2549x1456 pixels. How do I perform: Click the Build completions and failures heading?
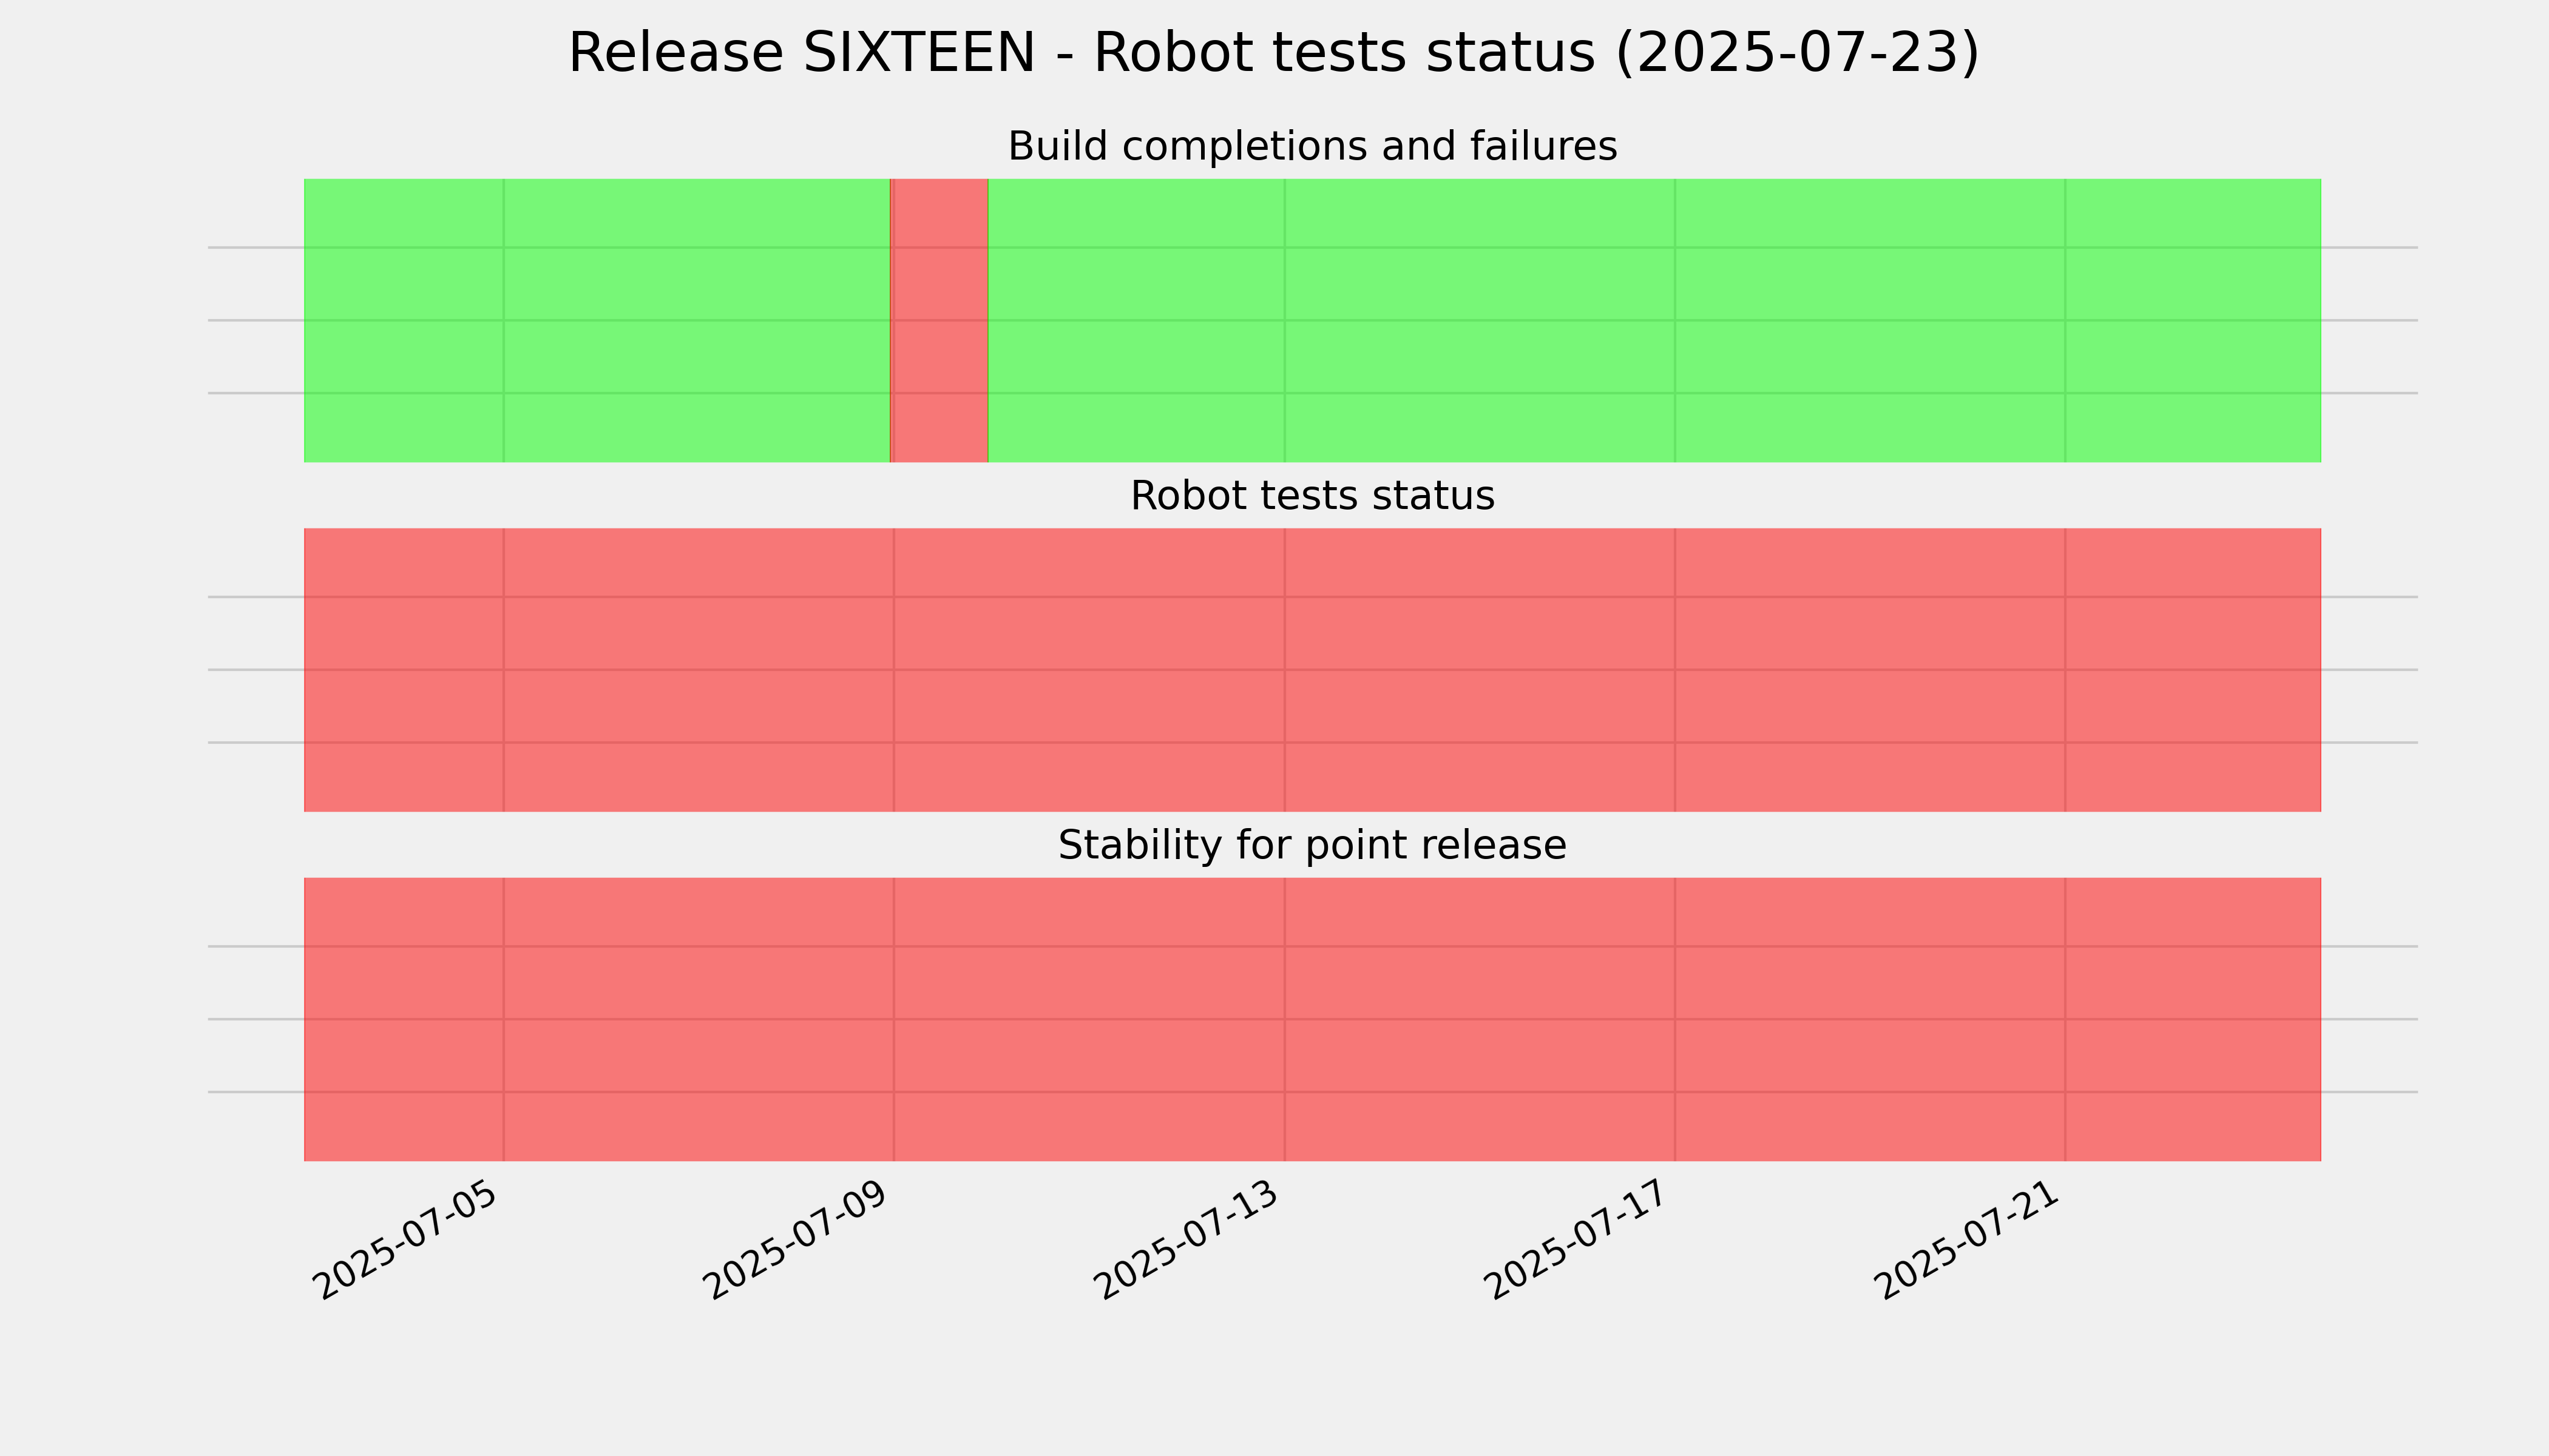click(1312, 146)
